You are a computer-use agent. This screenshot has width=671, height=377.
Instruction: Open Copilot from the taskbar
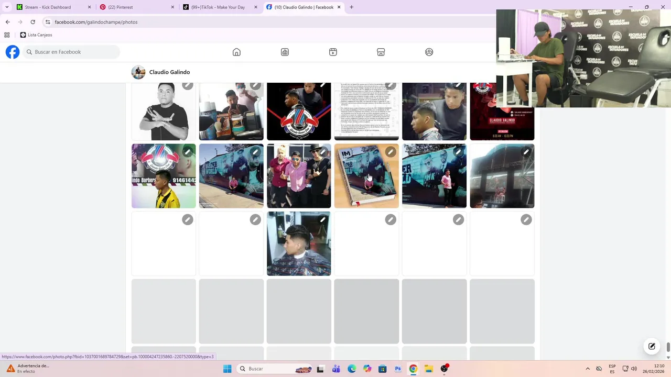(x=367, y=369)
